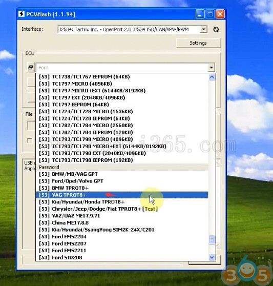Open the Settings button
This screenshot has height=286, width=273.
coord(198,43)
